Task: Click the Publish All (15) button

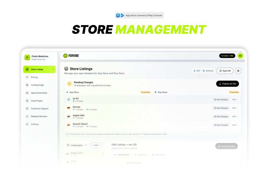Action: [228, 84]
